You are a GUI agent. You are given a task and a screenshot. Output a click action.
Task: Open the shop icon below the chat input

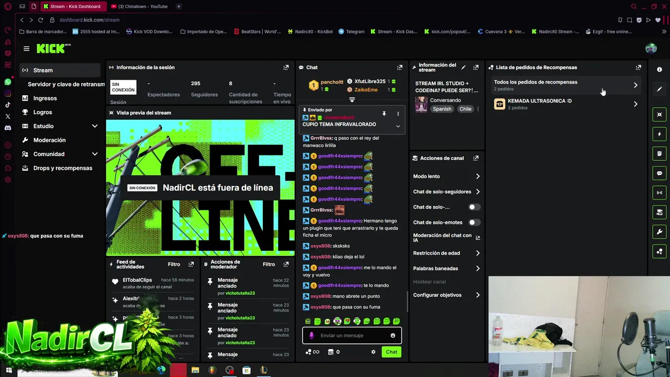click(331, 352)
